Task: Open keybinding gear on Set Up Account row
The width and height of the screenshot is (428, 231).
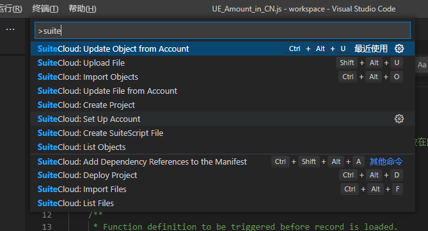Action: pos(399,119)
